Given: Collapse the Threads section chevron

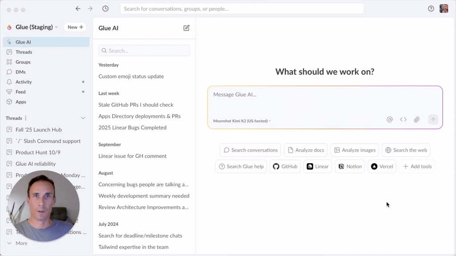Looking at the screenshot, I should tap(83, 118).
